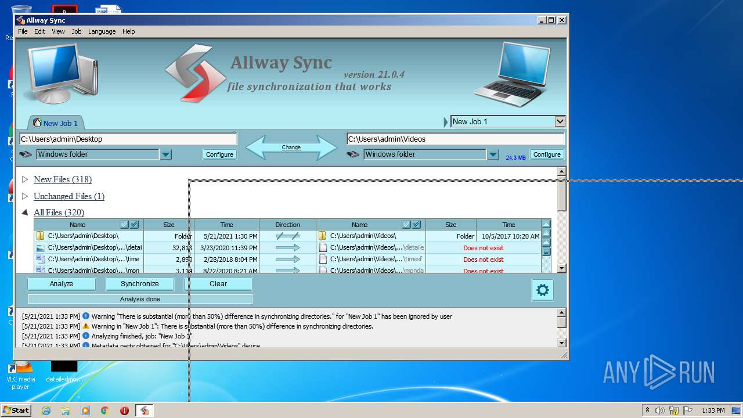Image resolution: width=743 pixels, height=418 pixels.
Task: Collapse the All Files group triangle
Action: click(x=25, y=212)
